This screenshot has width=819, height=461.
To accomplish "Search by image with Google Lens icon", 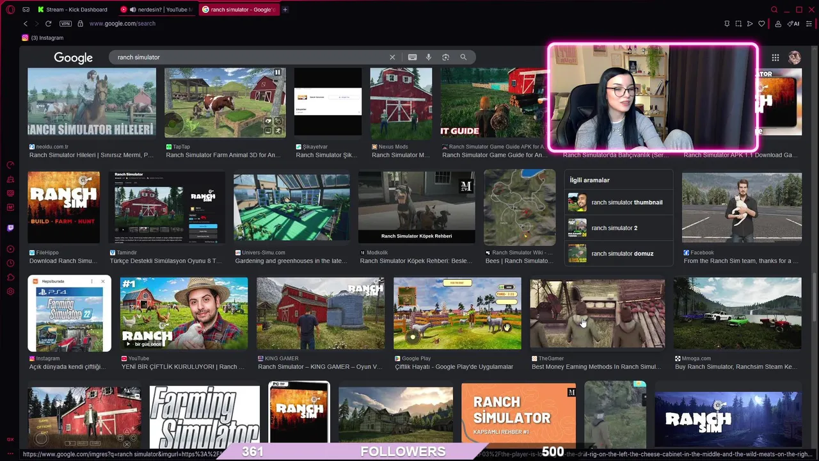I will pyautogui.click(x=445, y=57).
